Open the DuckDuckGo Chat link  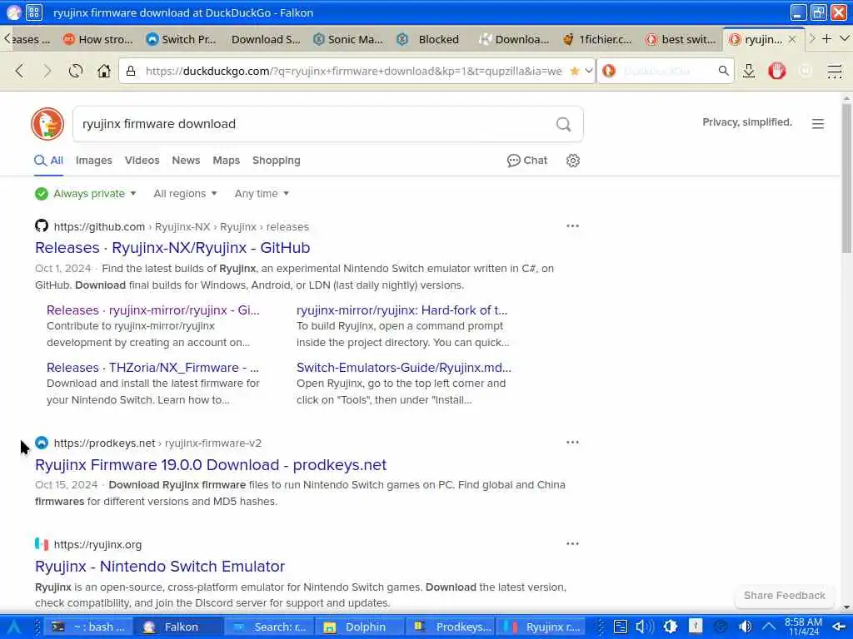527,161
